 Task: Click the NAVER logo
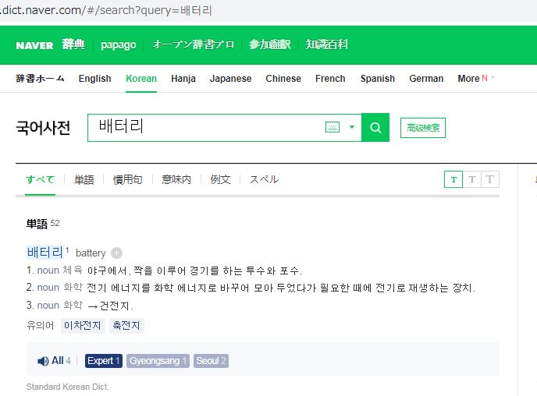pyautogui.click(x=34, y=45)
